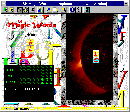The width and height of the screenshot is (130, 112).
Task: Click the falling L letter tile
Action: click(x=96, y=54)
